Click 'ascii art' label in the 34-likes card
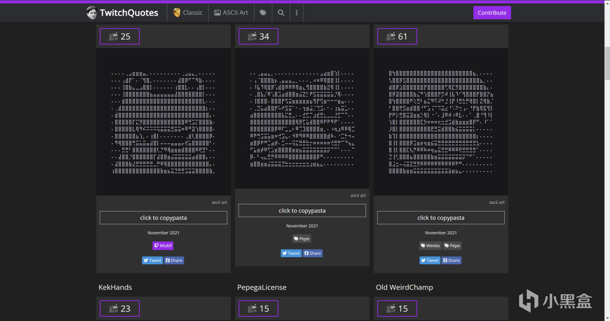 pos(358,195)
